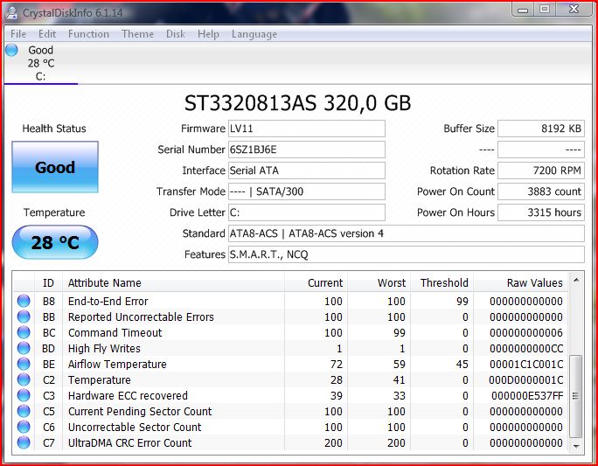Click the status orb for Reported Uncorrectable Errors

click(x=24, y=316)
